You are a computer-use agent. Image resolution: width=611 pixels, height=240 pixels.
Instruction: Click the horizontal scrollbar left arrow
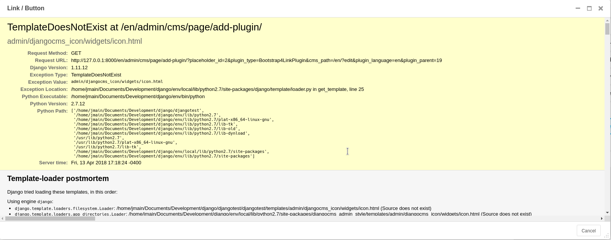coord(3,218)
